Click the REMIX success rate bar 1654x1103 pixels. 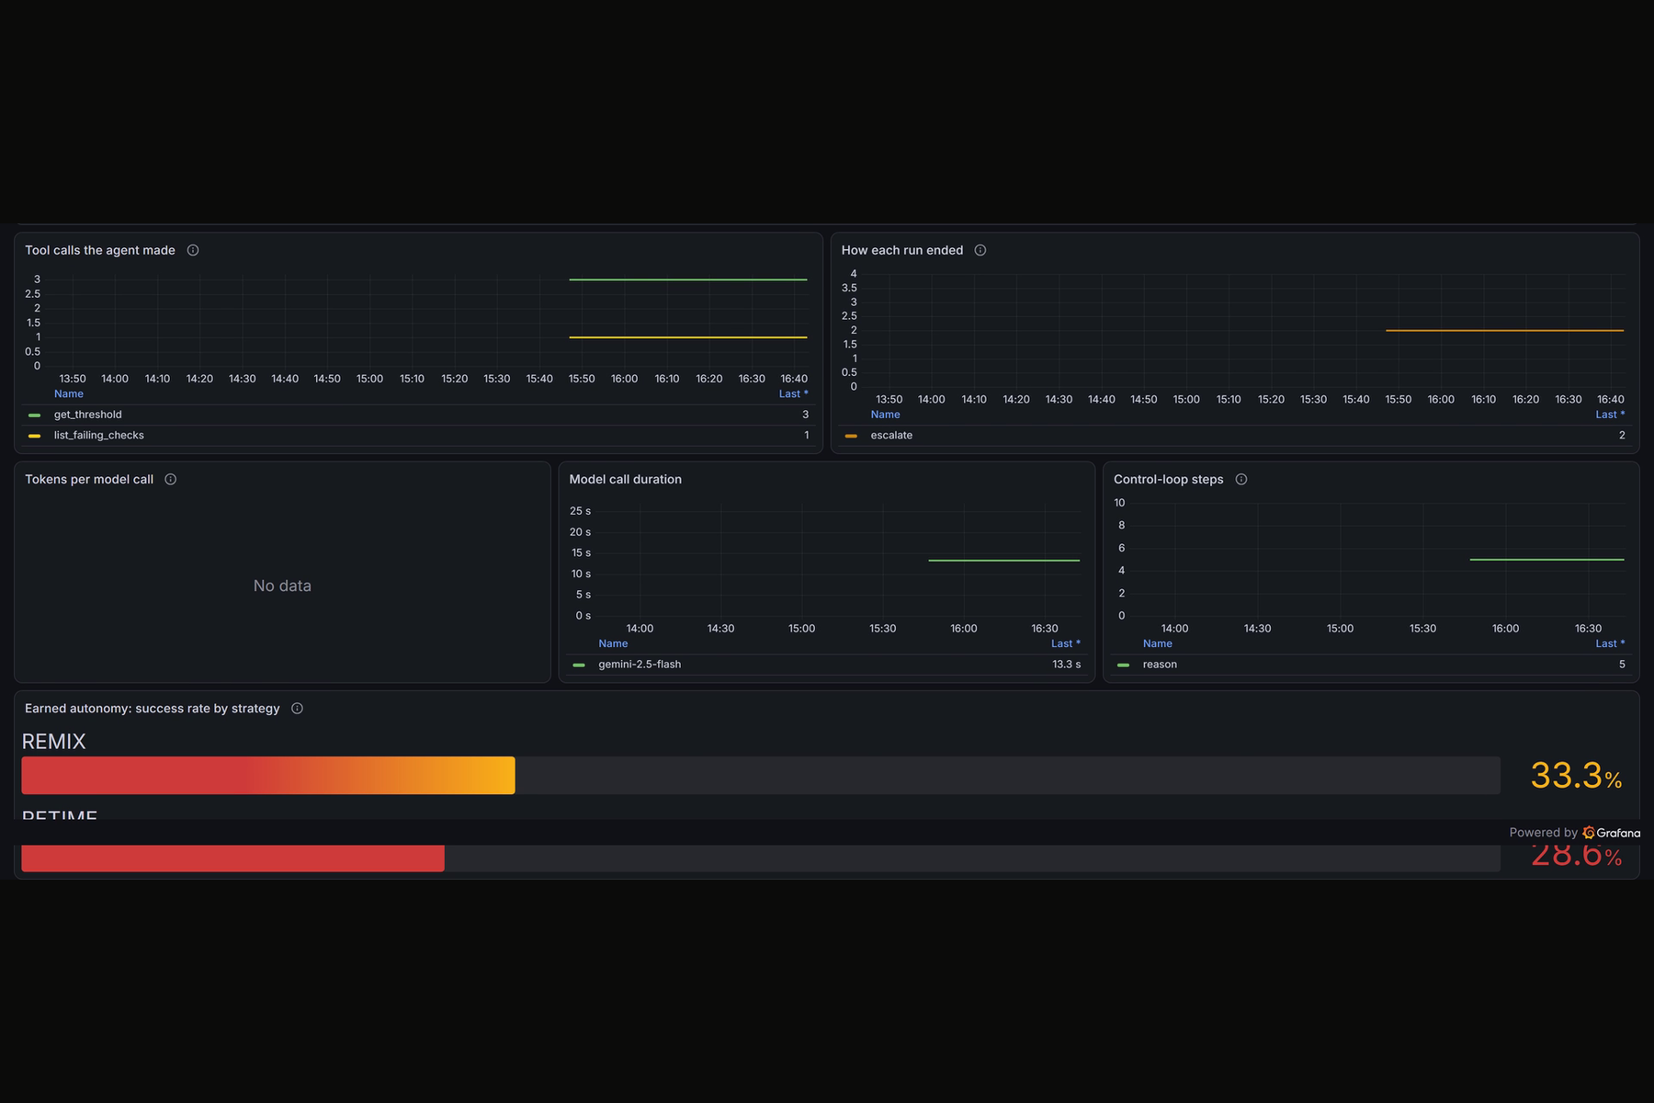point(268,776)
